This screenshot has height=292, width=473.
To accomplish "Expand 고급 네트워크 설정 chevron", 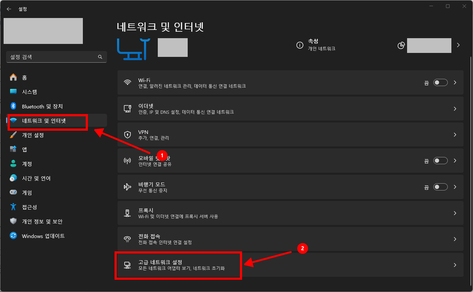I will [x=455, y=265].
